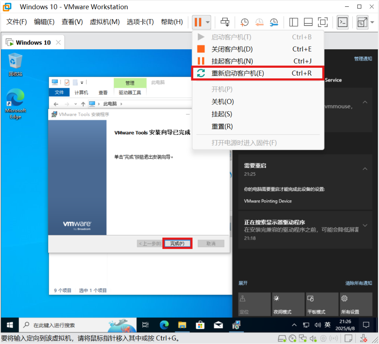
Task: Open the 查看(V) menu in VMware menu bar
Action: click(72, 22)
